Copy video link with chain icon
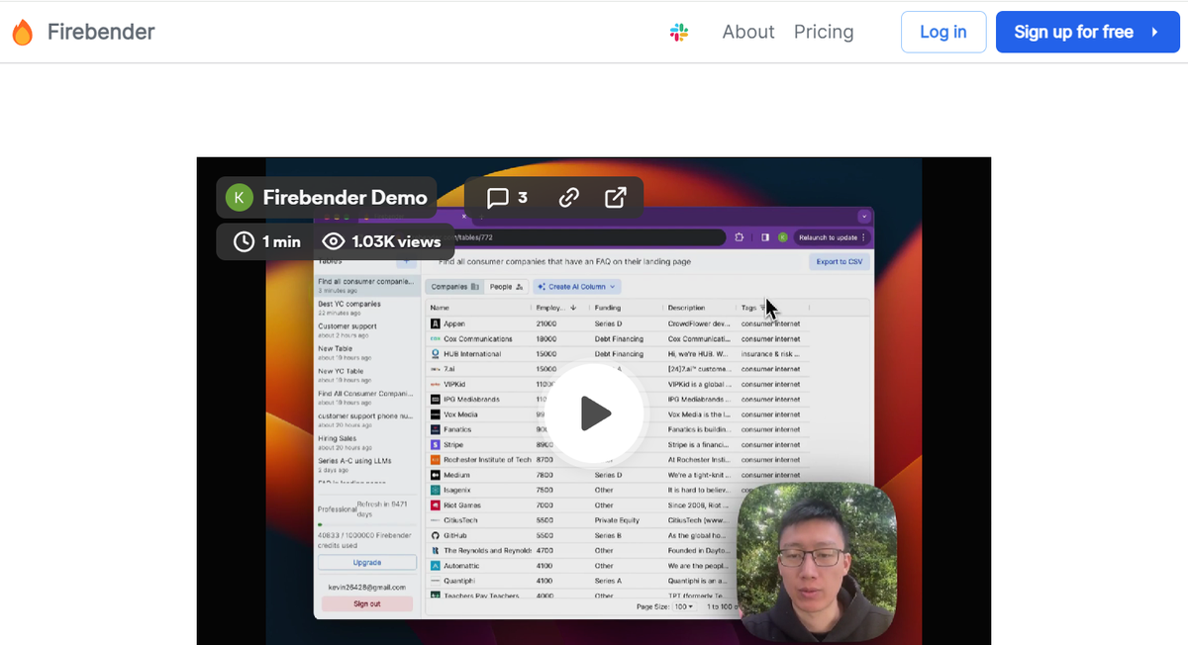1188x645 pixels. pos(568,198)
